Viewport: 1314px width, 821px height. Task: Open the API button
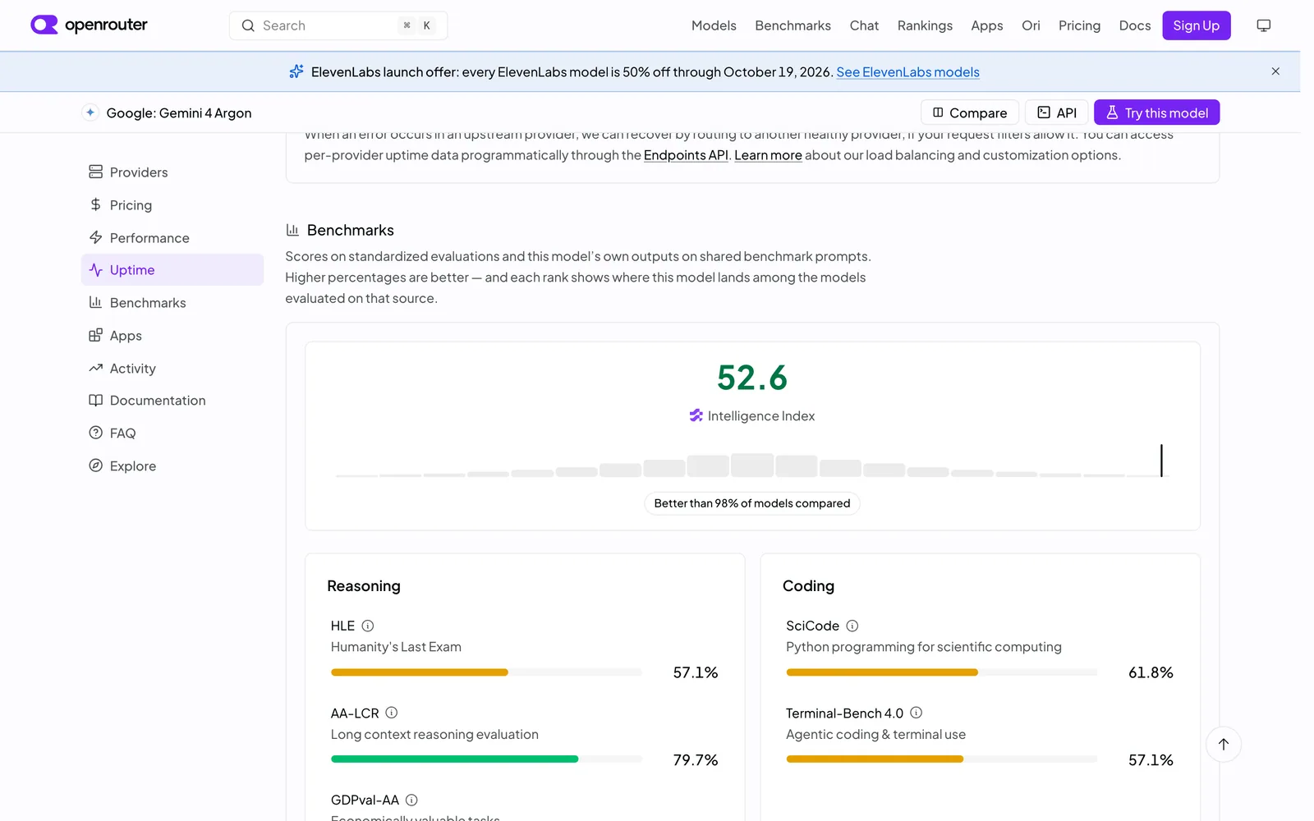(1056, 112)
